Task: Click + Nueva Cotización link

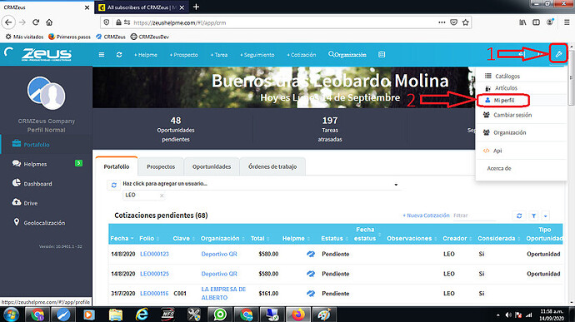Action: click(426, 215)
